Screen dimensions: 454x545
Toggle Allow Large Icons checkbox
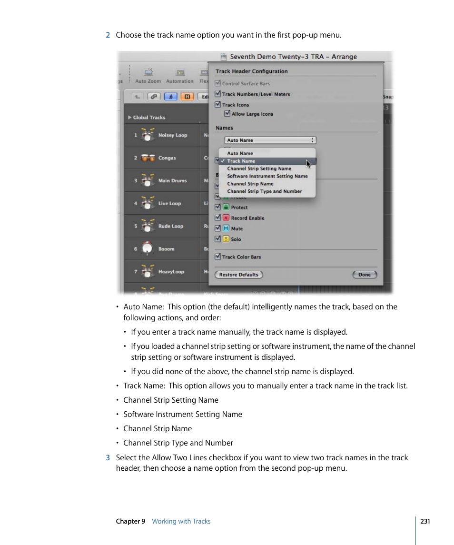[x=227, y=113]
